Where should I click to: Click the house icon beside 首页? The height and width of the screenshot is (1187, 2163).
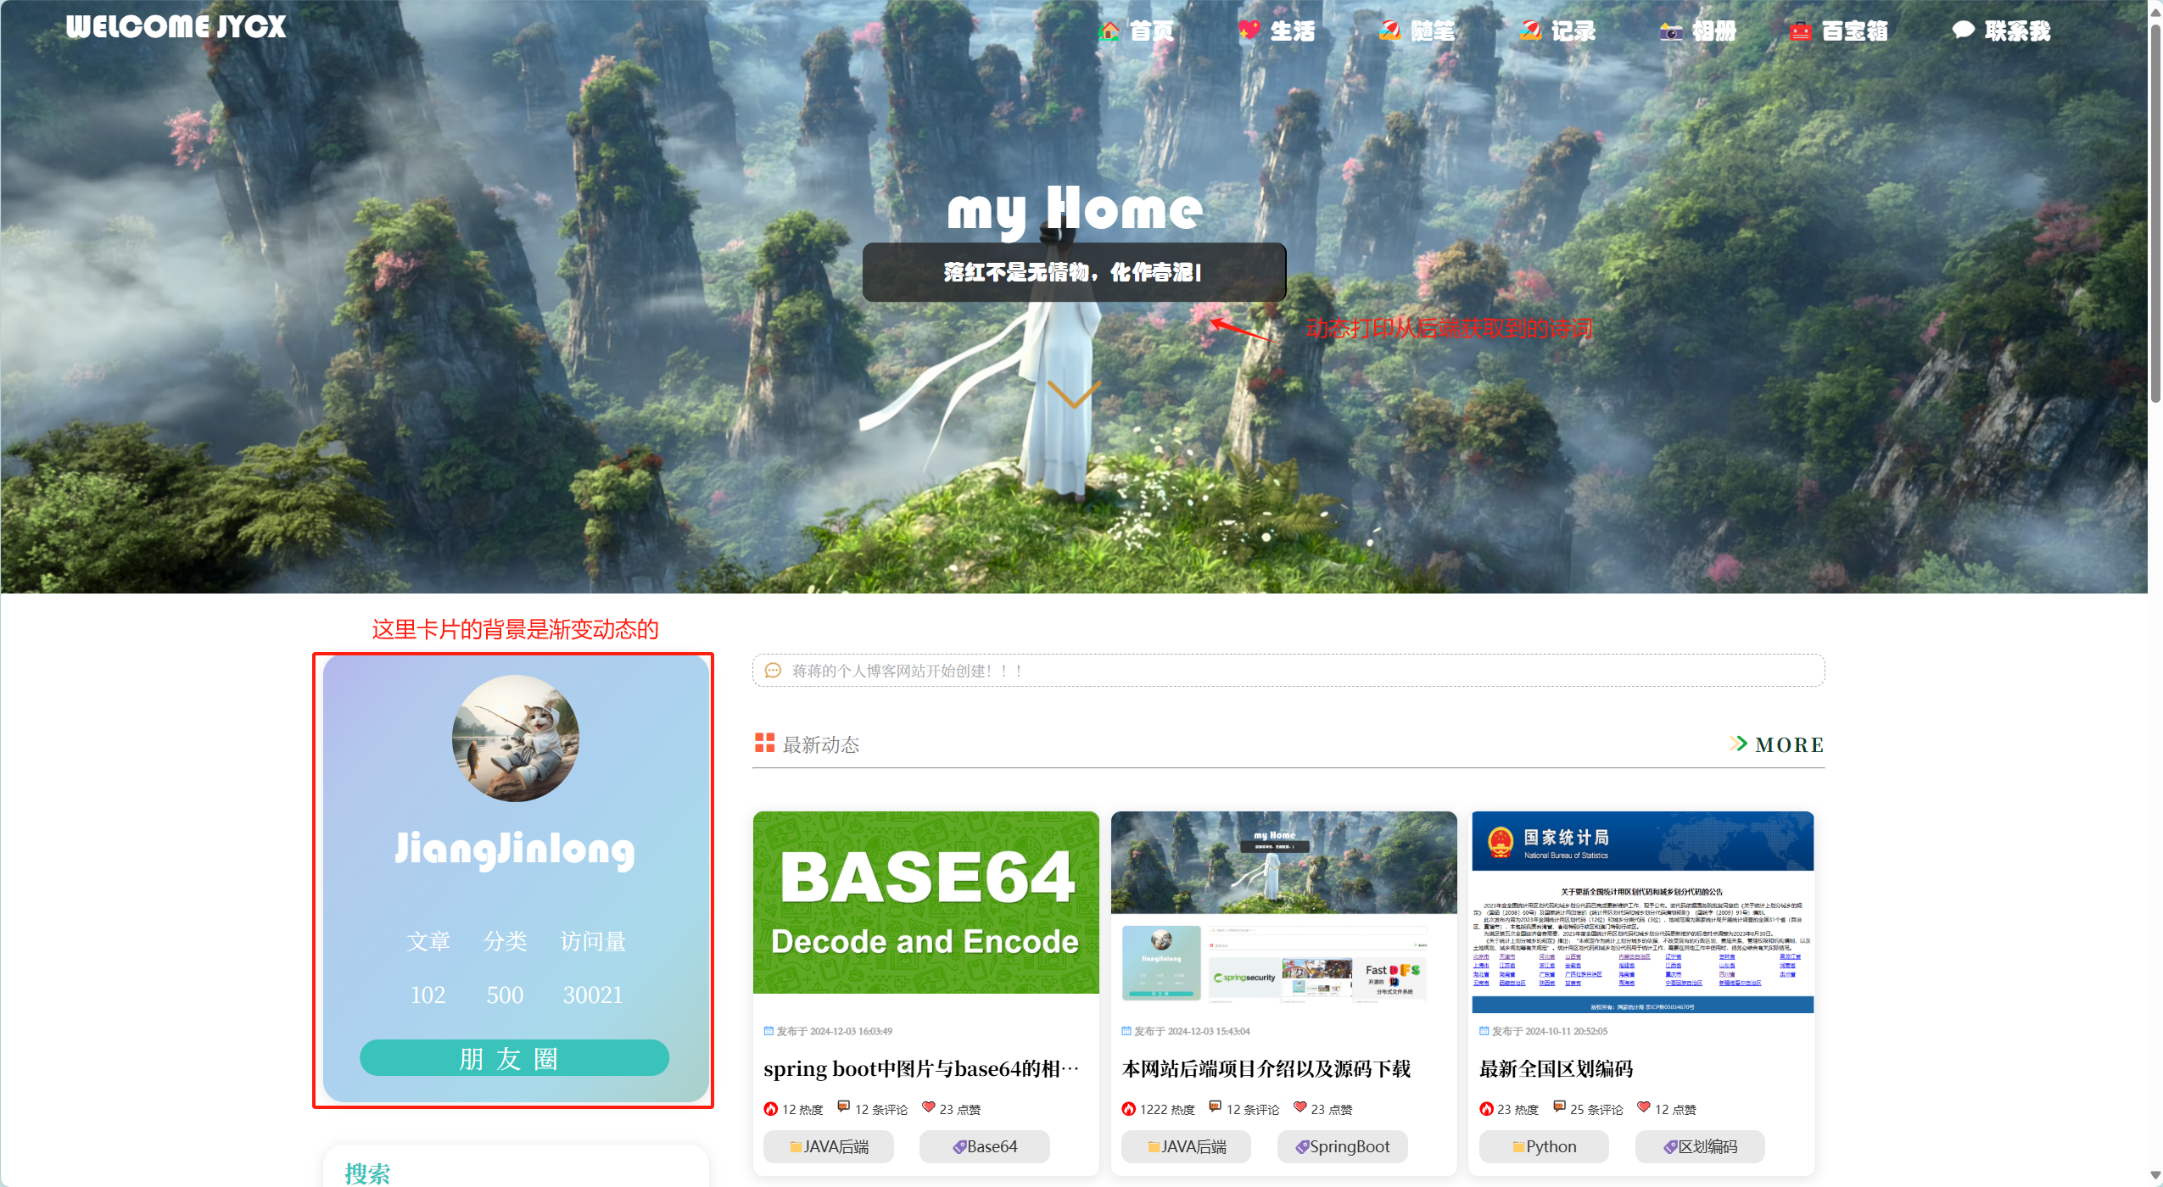(x=1109, y=31)
